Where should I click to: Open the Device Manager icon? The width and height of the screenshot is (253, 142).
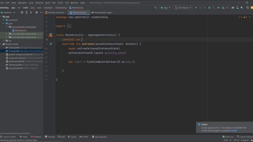point(237,7)
